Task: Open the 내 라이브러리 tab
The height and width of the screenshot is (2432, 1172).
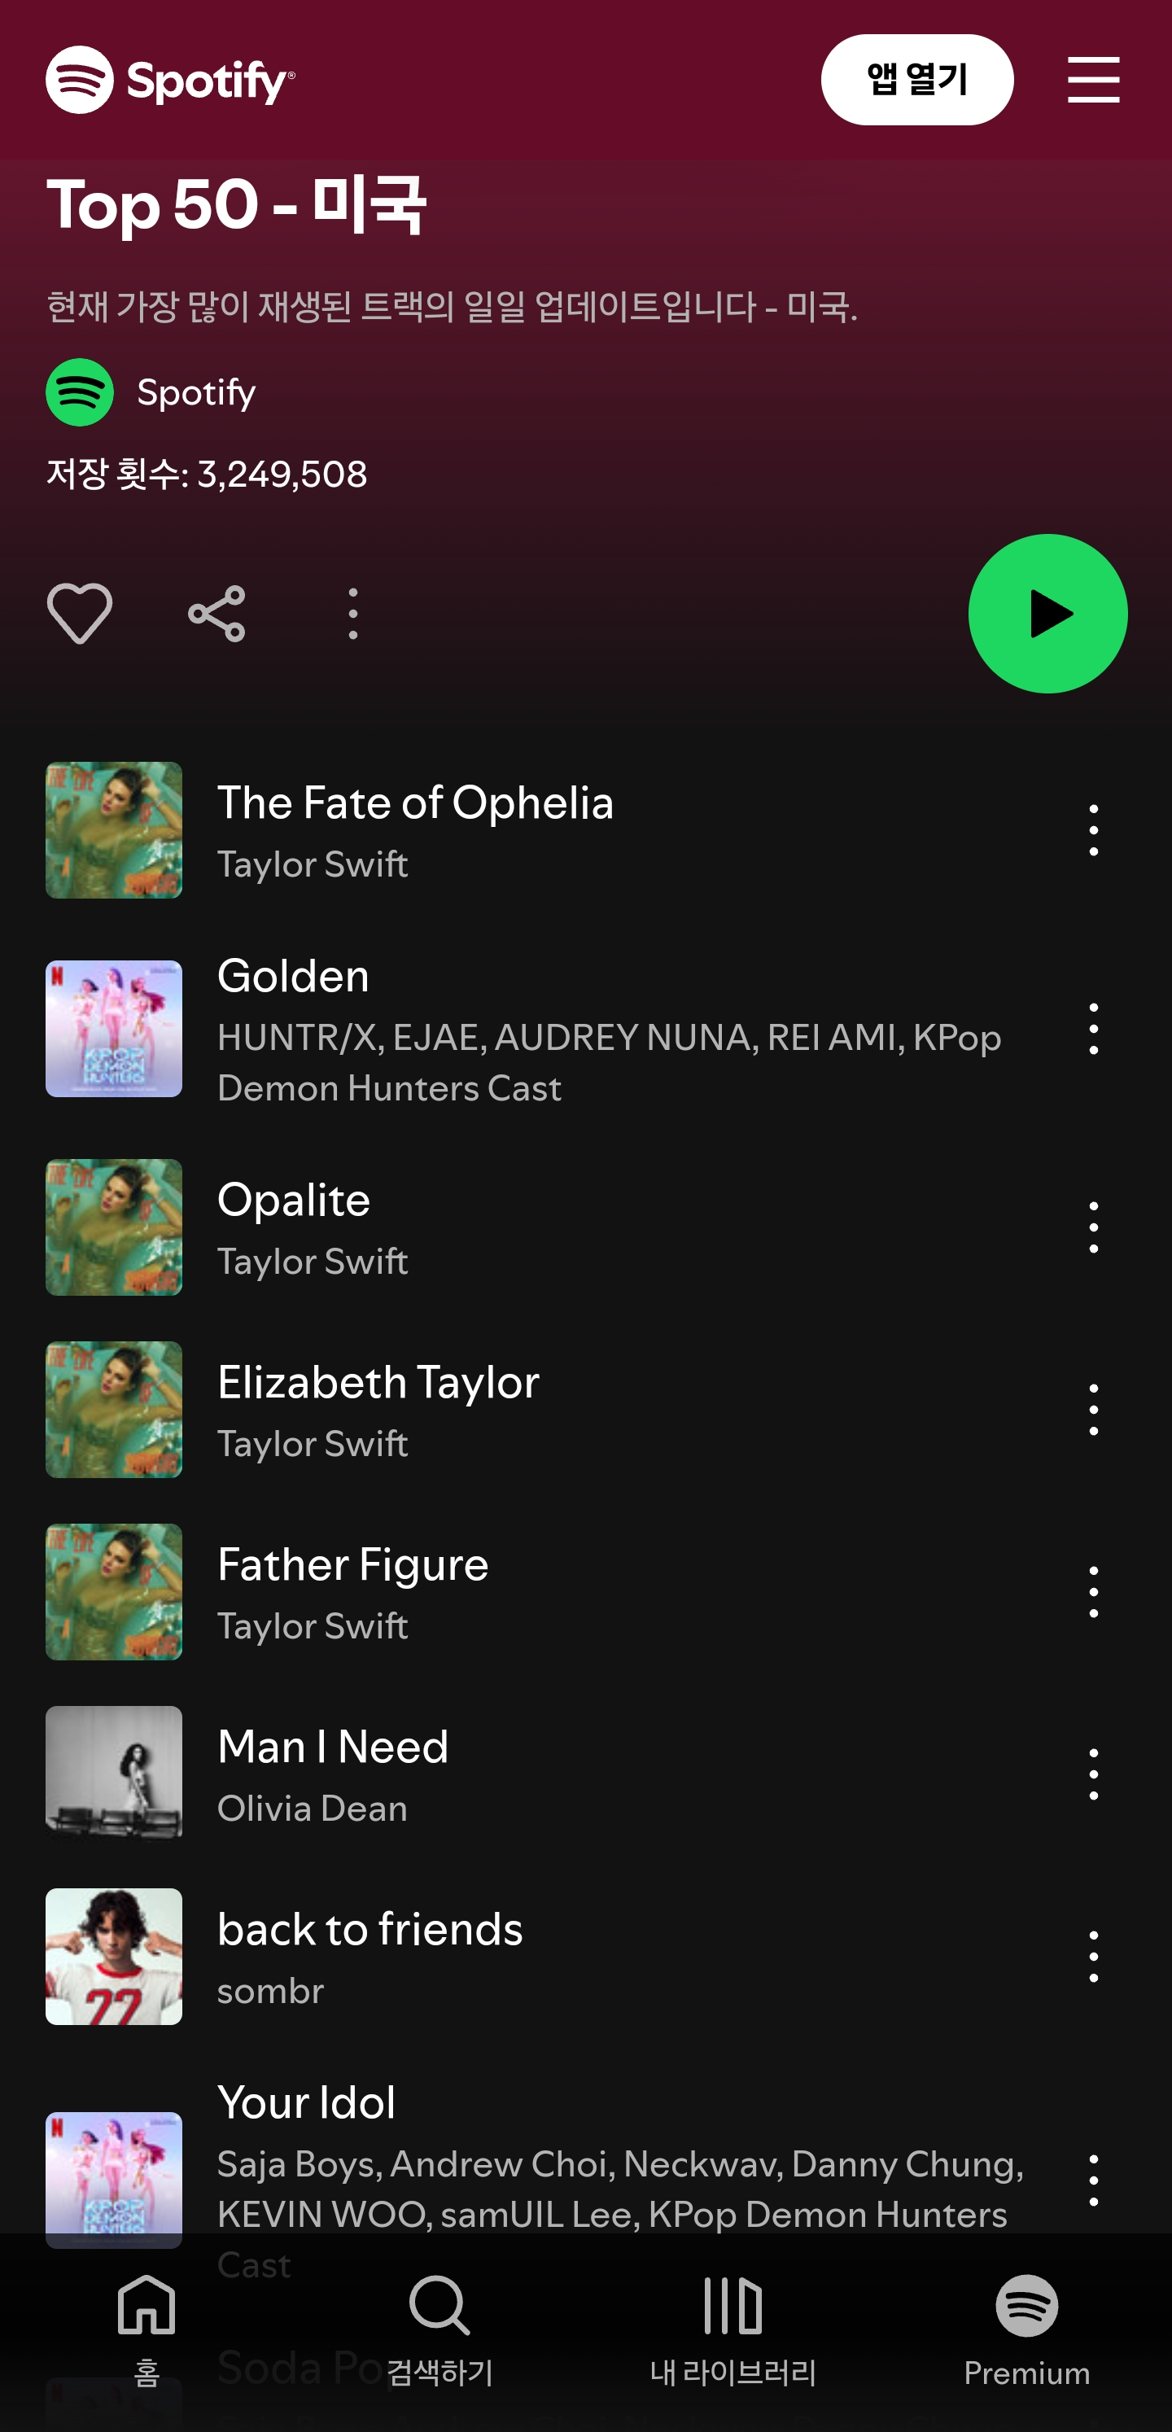Action: [x=732, y=2329]
